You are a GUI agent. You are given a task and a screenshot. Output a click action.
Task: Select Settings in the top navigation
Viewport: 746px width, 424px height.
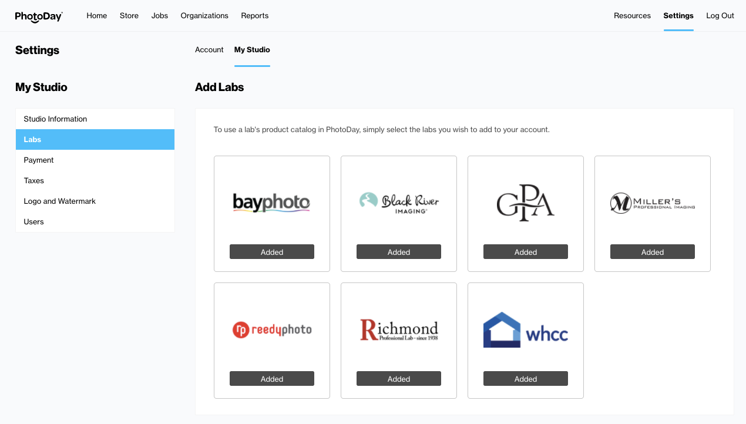[x=678, y=16]
